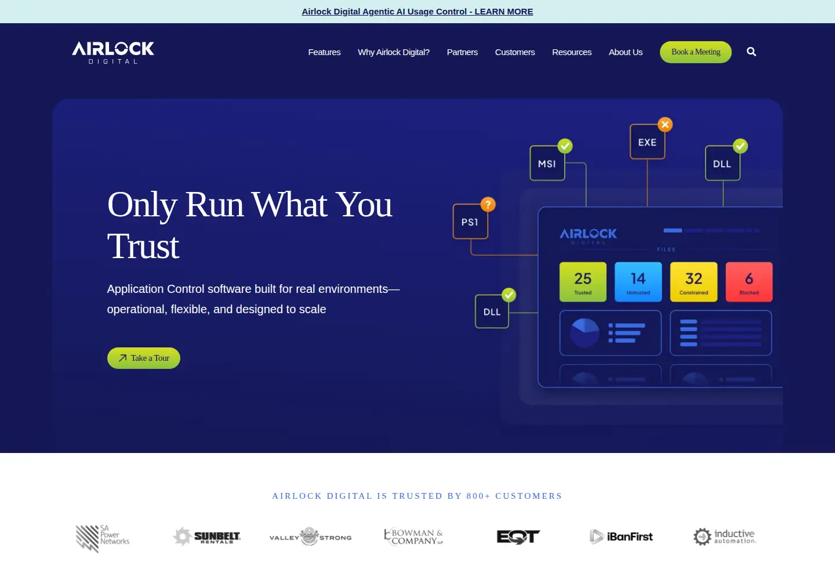Click the iBanFirst logo
Image resolution: width=835 pixels, height=580 pixels.
pos(621,536)
